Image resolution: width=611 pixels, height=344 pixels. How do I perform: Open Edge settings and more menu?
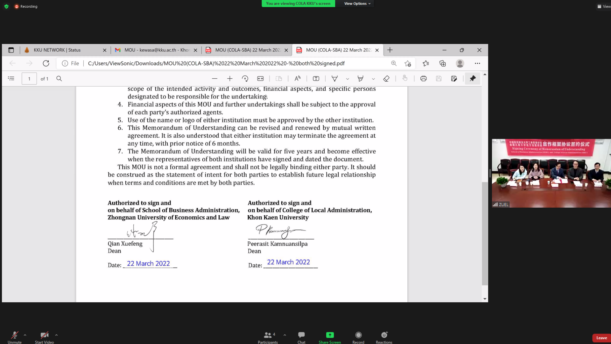(477, 63)
